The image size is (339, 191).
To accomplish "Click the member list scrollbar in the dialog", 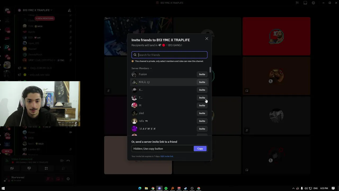I will tap(210, 70).
